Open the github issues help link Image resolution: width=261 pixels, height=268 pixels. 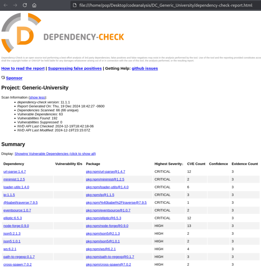tap(145, 68)
